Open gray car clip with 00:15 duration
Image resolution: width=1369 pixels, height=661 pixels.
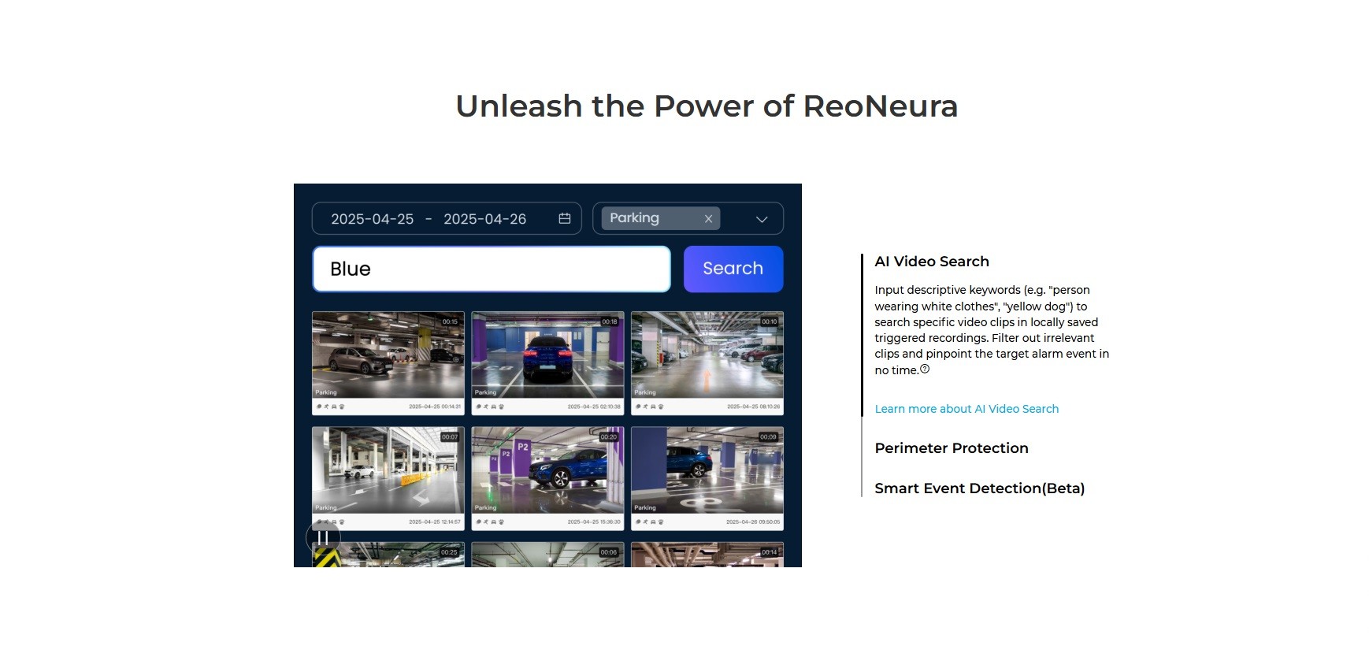click(388, 356)
